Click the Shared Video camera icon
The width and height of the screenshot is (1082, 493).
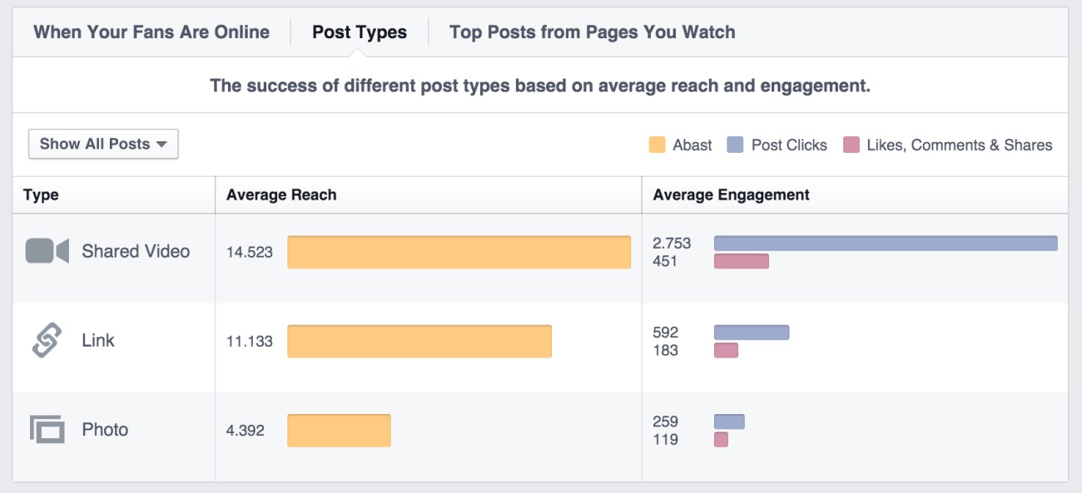pyautogui.click(x=47, y=251)
